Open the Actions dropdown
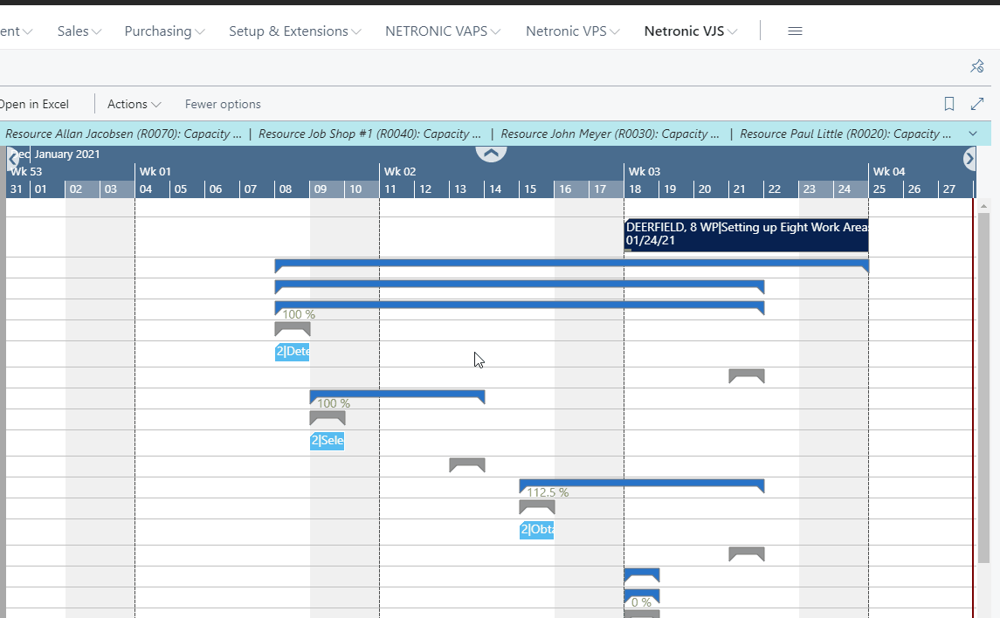The width and height of the screenshot is (1000, 618). click(134, 104)
